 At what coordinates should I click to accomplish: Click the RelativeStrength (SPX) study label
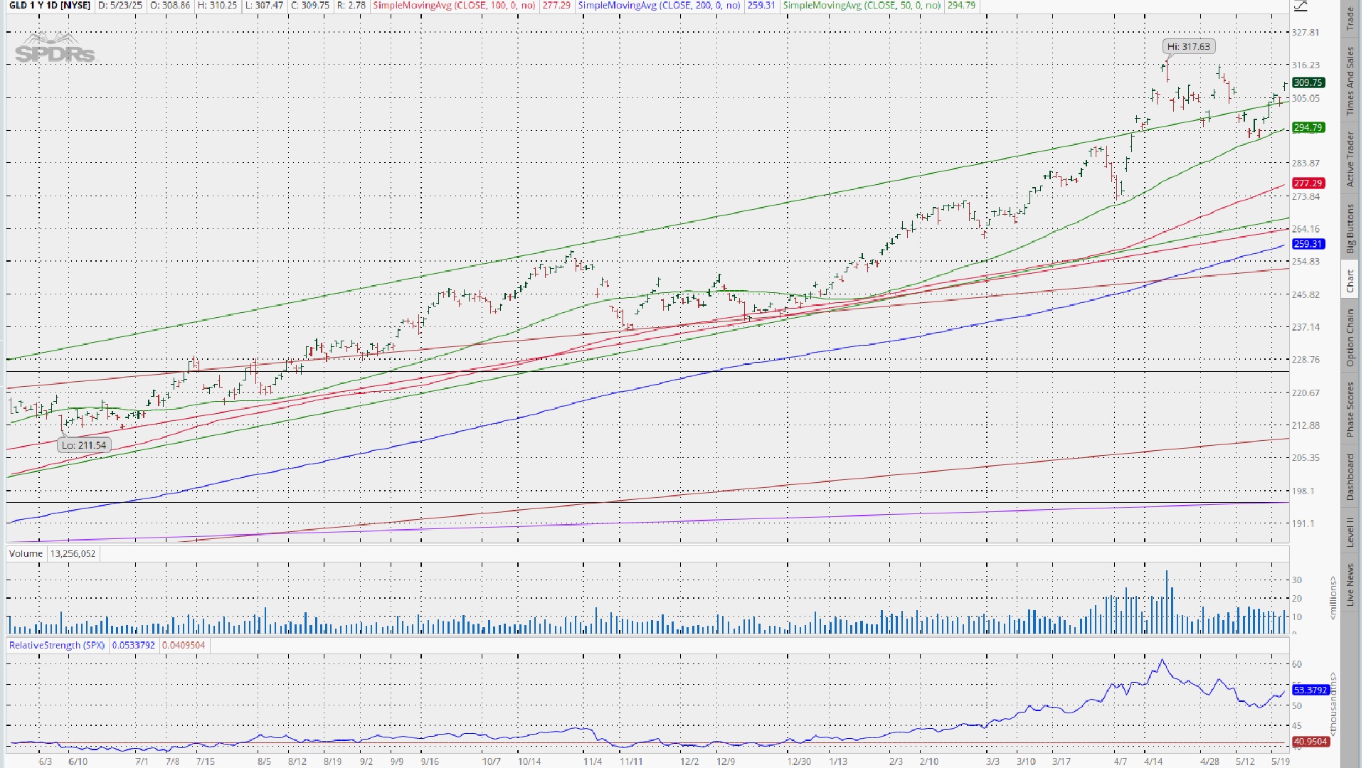tap(56, 646)
